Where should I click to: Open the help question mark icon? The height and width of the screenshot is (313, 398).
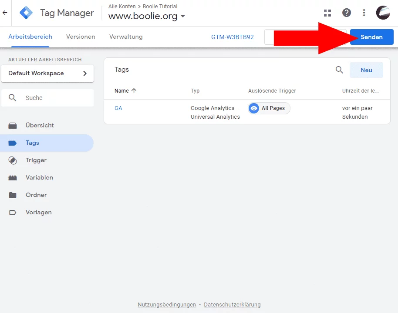[347, 13]
